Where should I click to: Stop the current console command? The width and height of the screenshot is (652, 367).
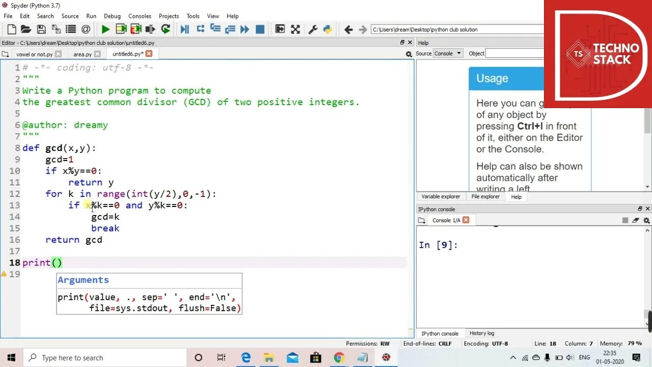[x=625, y=220]
